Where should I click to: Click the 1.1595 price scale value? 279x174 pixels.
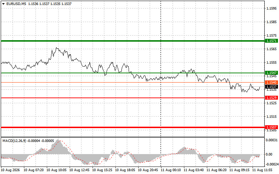coord(271,8)
